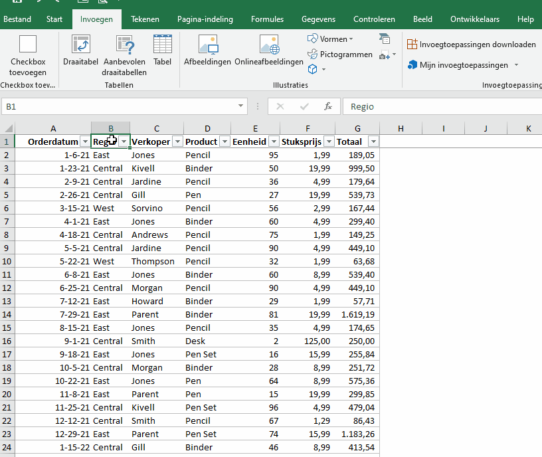Open the fx insert function dialog

coord(327,106)
